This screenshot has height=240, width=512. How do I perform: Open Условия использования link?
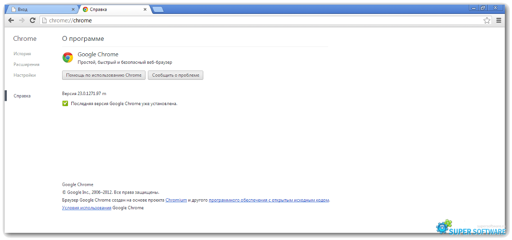(x=87, y=207)
